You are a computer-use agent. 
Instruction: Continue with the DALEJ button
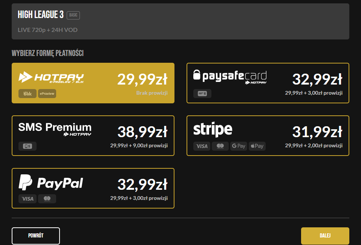coord(325,236)
